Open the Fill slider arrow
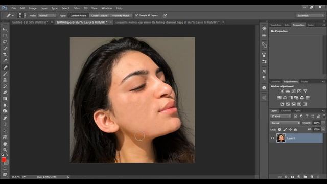 pos(323,129)
